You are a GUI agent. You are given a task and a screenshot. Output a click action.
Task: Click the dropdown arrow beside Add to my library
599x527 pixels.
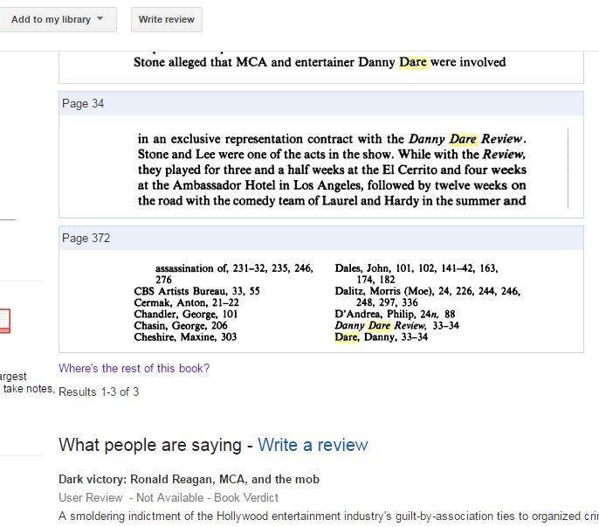100,19
